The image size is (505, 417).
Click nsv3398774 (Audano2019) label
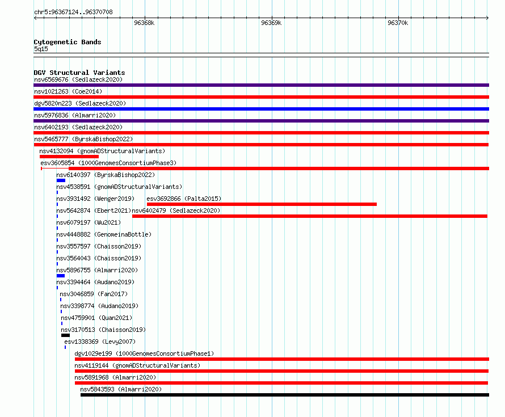(99, 306)
